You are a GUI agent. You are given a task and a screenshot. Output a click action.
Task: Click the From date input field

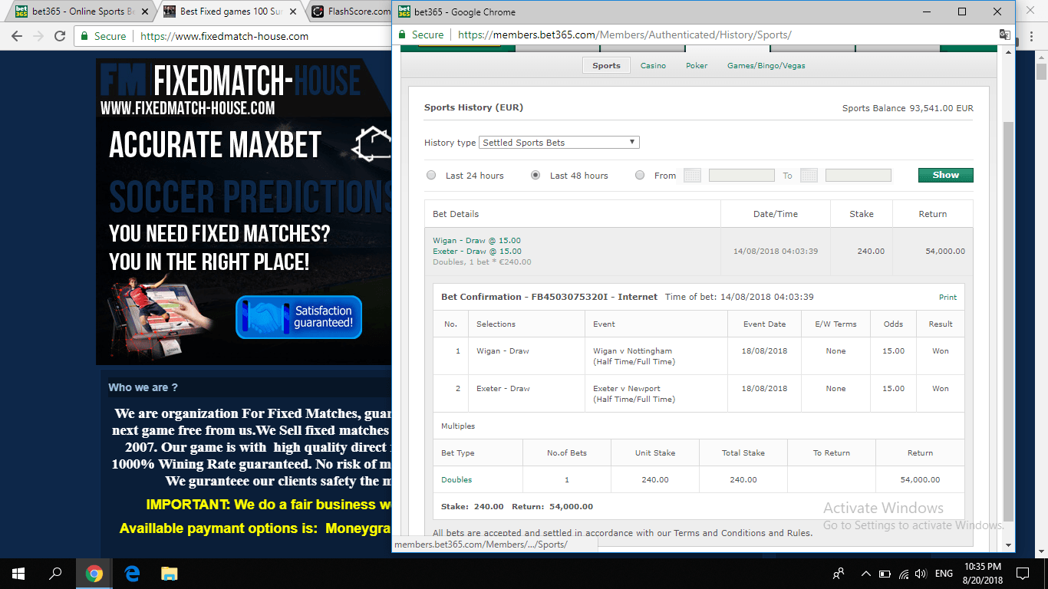pos(741,176)
